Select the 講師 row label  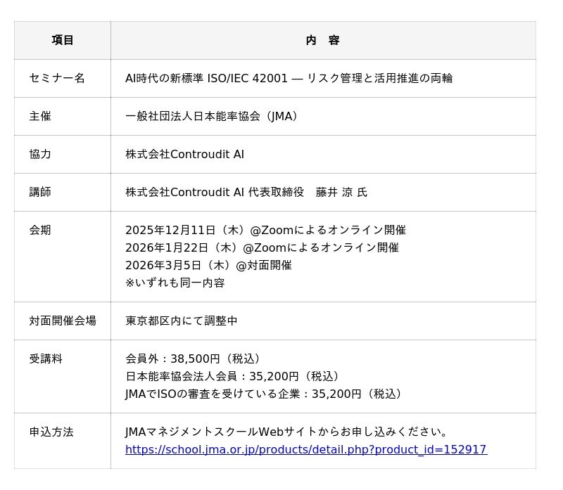[40, 192]
